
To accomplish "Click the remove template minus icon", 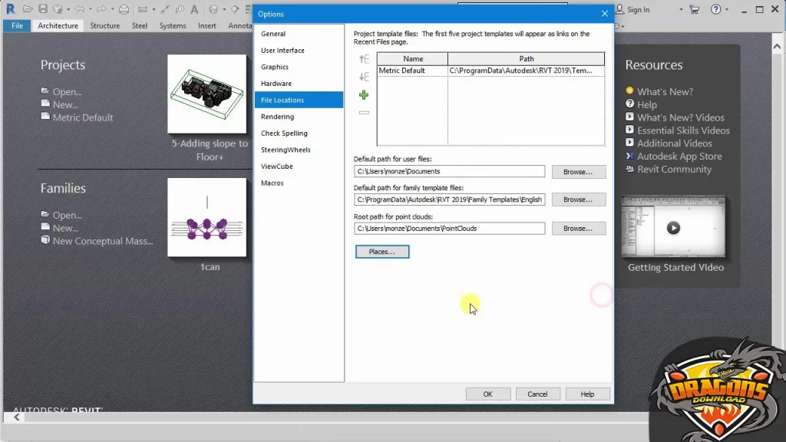I will [x=364, y=113].
